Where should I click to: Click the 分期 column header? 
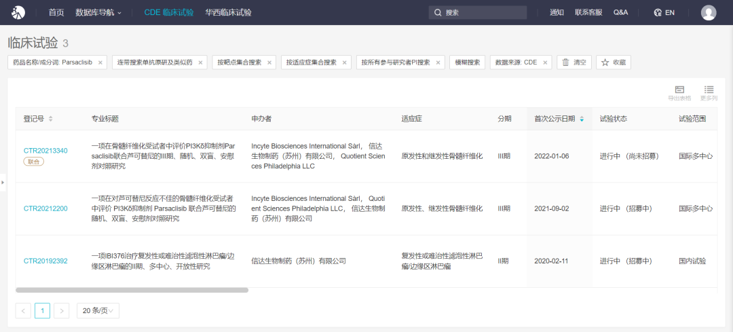[x=504, y=119]
